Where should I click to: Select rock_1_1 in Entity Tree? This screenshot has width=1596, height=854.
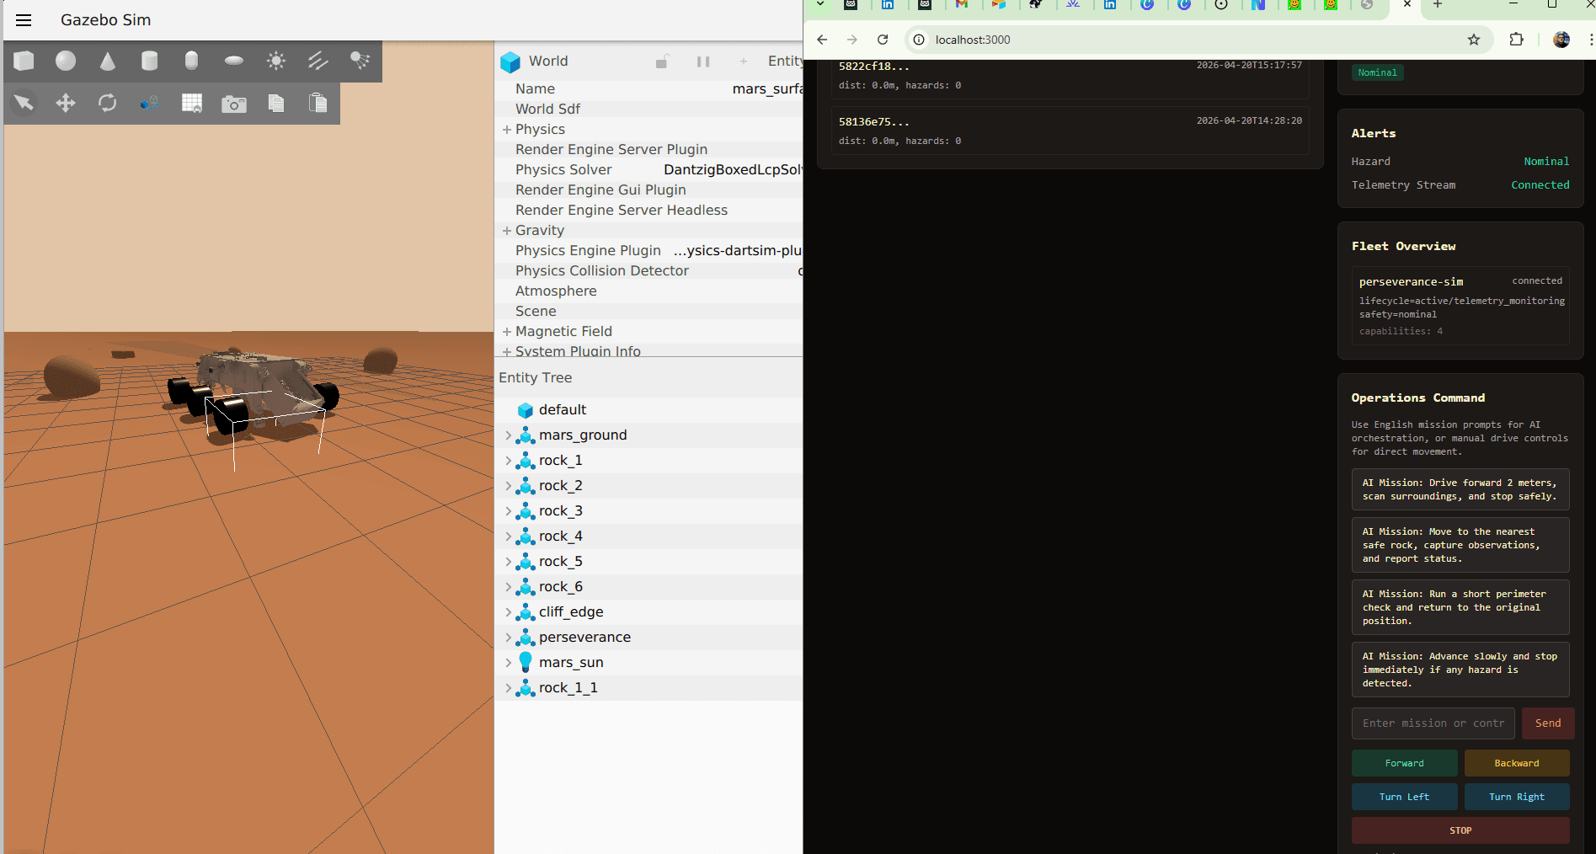point(649,688)
